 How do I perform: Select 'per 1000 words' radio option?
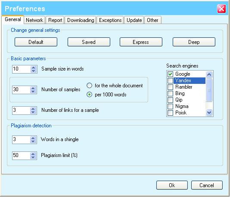89,95
